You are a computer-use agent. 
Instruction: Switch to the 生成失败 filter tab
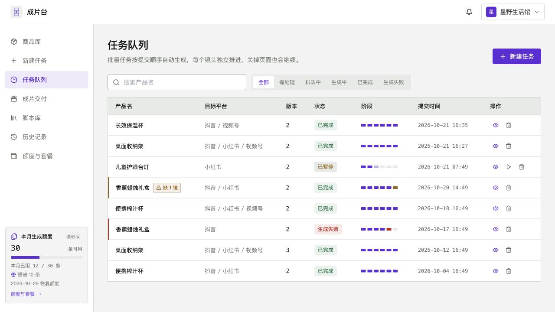coord(394,82)
